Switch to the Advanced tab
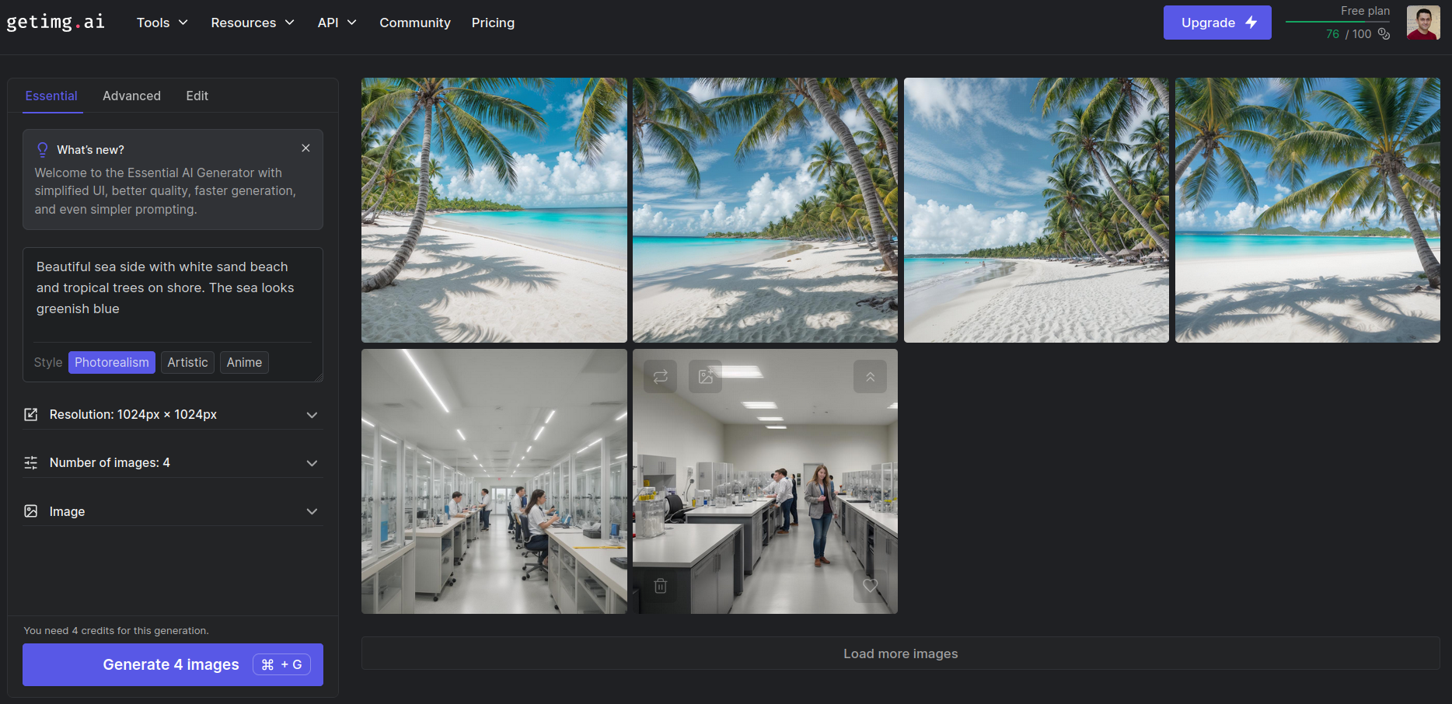Screen dimensions: 1452x704 131,96
